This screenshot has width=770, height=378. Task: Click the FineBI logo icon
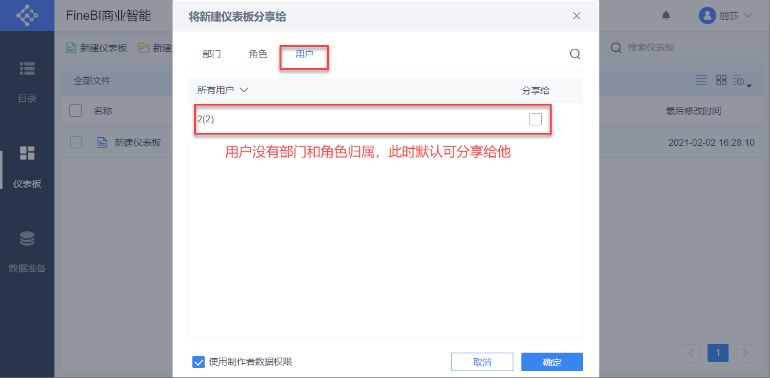tap(27, 15)
